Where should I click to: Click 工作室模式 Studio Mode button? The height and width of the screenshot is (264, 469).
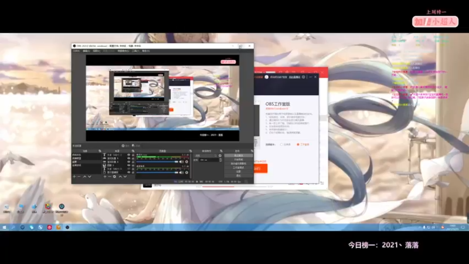[239, 168]
